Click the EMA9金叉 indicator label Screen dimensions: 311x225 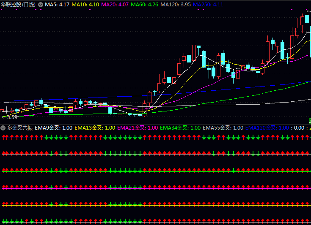point(54,127)
